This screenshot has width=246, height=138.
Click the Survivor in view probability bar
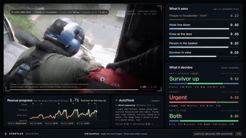204,56
